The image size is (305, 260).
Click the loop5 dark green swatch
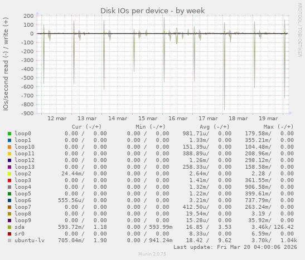[9, 194]
